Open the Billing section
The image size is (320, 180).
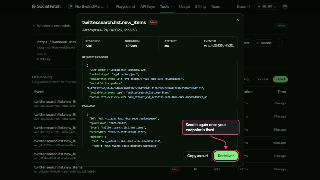point(200,6)
